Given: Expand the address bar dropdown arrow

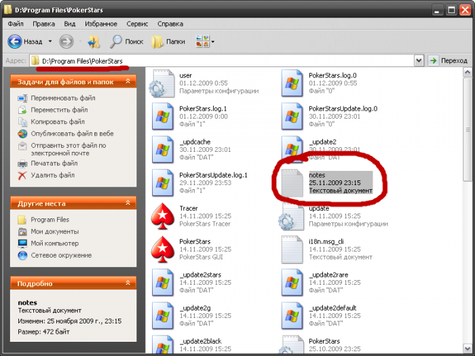Looking at the screenshot, I should [x=419, y=60].
